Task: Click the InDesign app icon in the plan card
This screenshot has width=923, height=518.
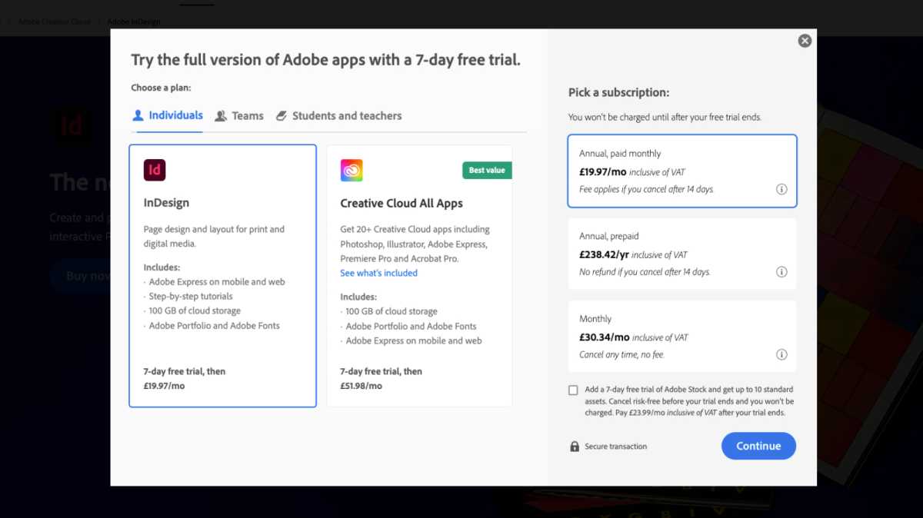Action: coord(155,170)
